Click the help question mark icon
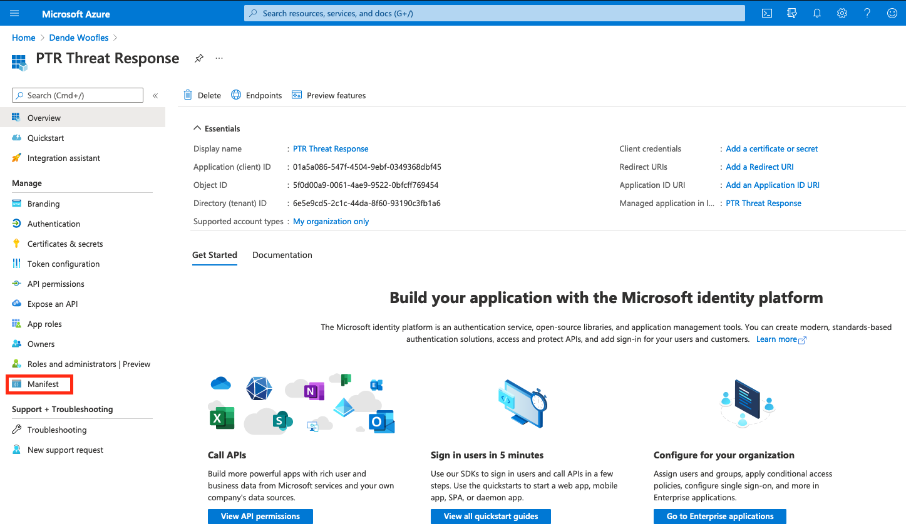Viewport: 906px width, 531px height. tap(867, 13)
